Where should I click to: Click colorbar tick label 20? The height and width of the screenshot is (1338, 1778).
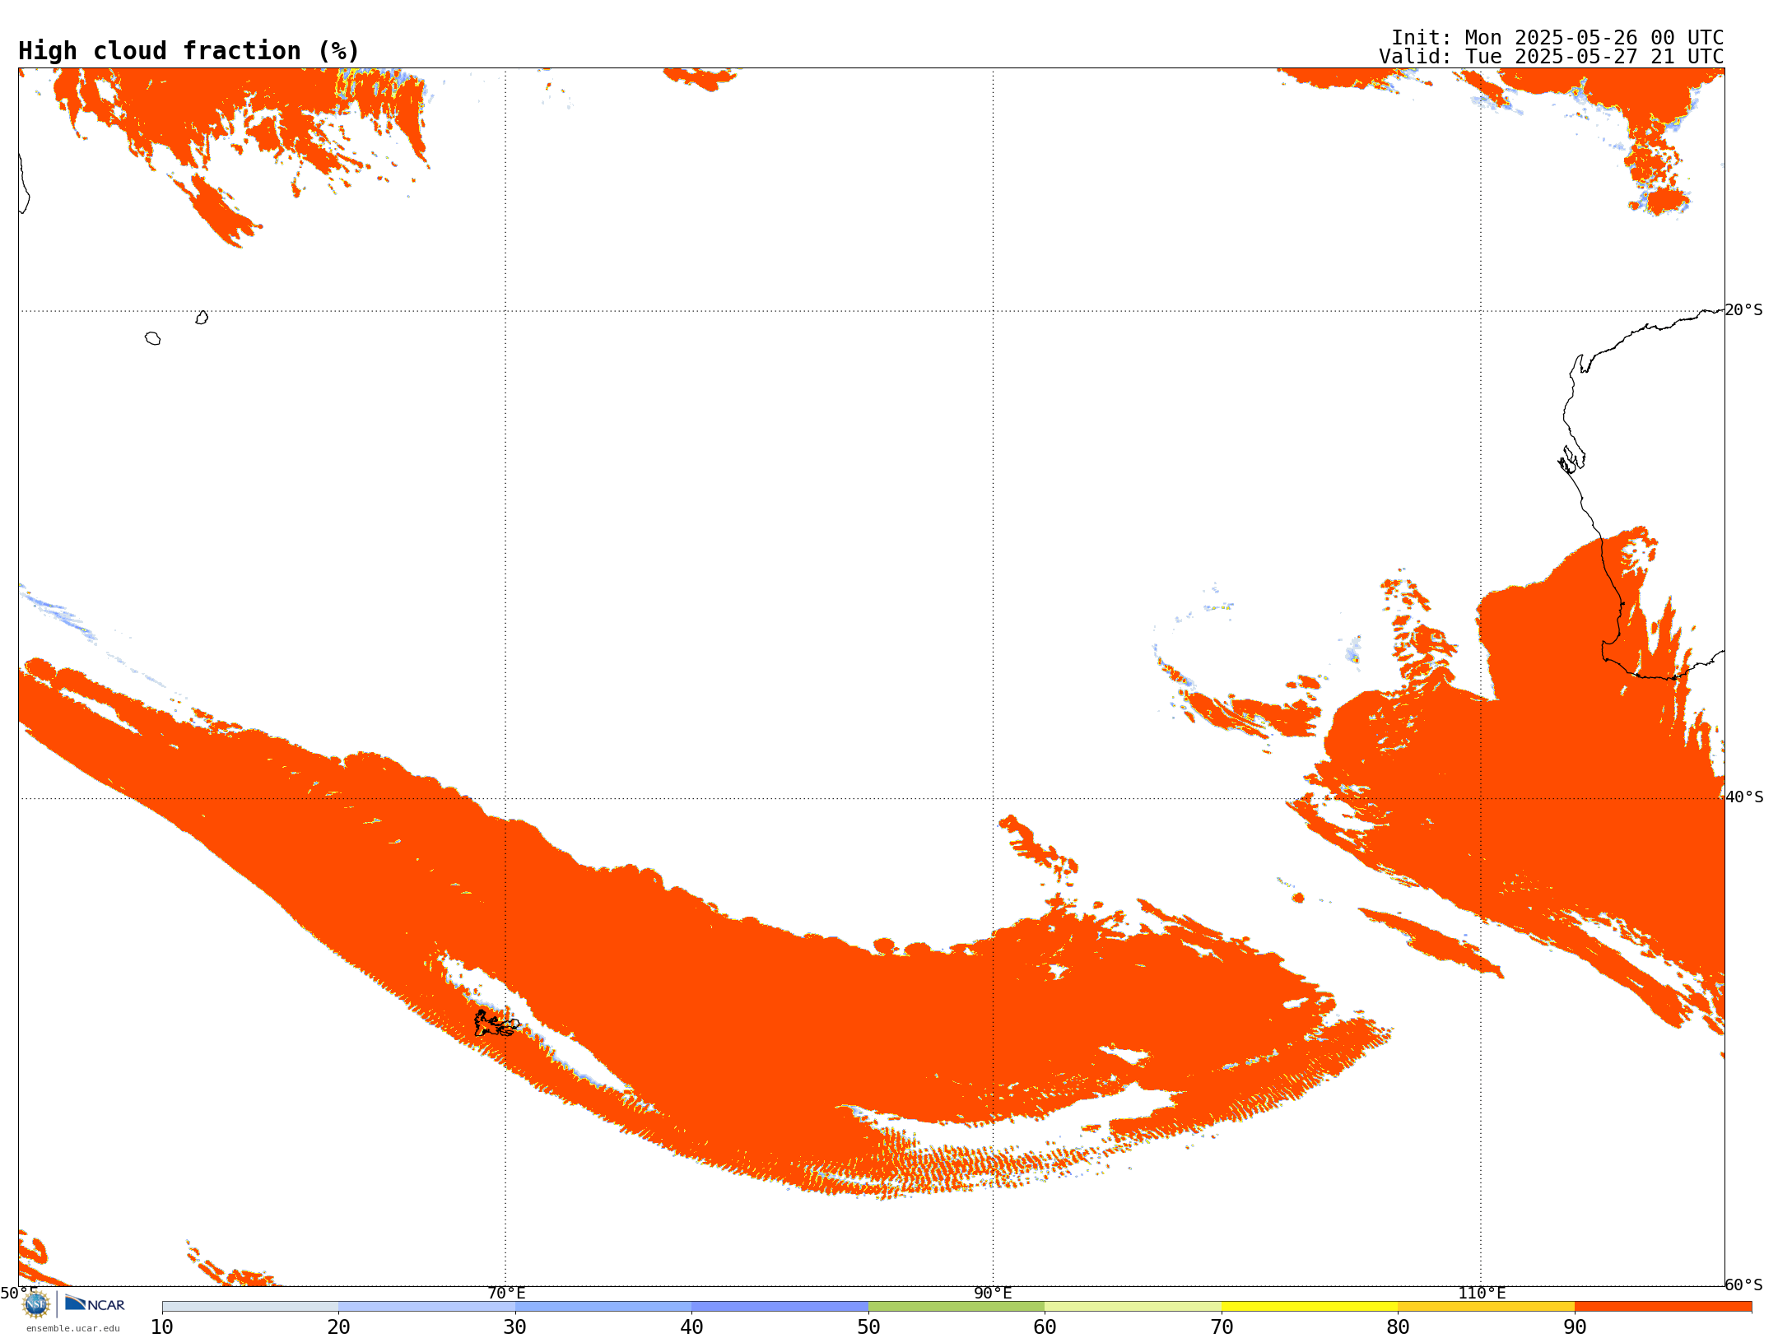click(x=338, y=1327)
